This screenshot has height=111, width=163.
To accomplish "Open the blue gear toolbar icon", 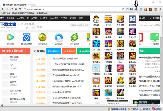I will coord(141,9).
